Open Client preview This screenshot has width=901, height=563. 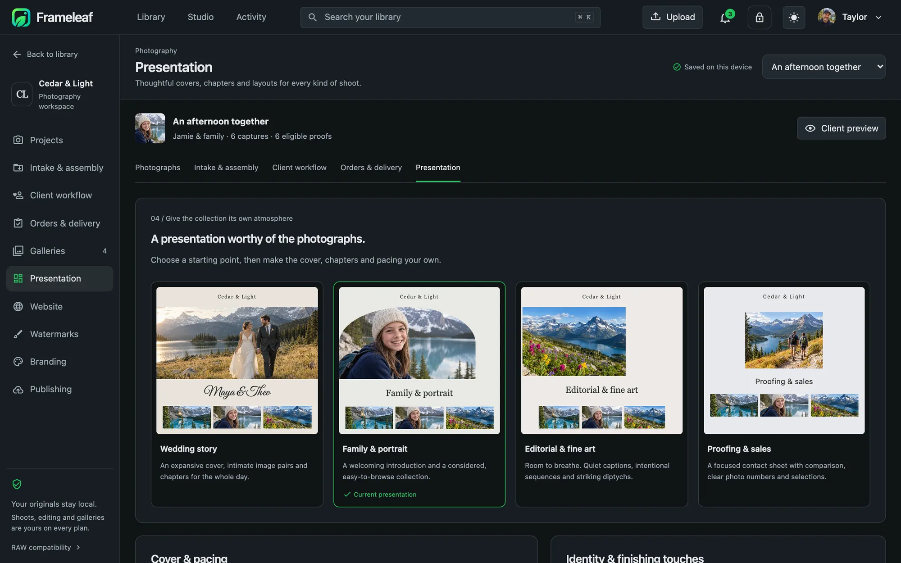coord(841,128)
